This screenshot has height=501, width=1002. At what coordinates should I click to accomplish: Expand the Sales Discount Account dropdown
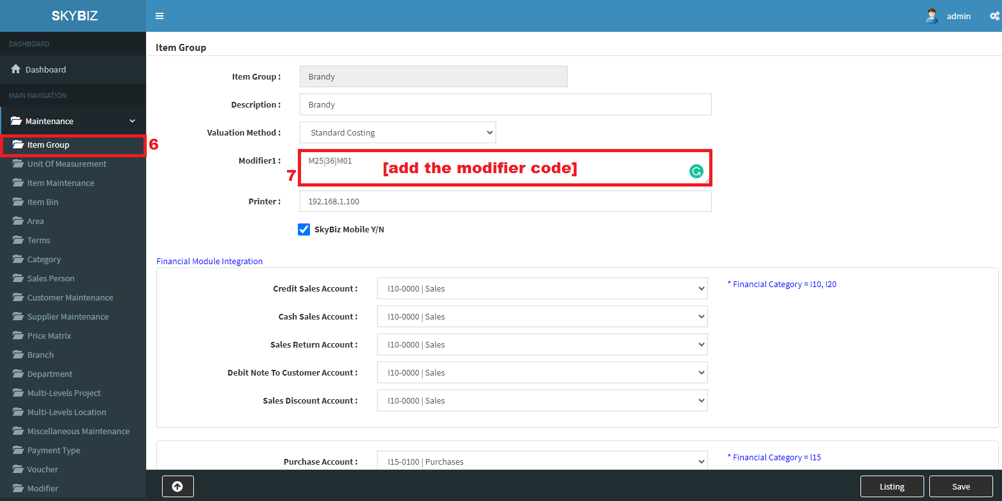coord(542,400)
